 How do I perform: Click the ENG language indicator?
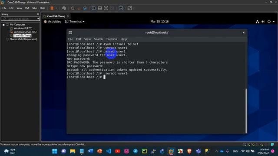[235, 151]
